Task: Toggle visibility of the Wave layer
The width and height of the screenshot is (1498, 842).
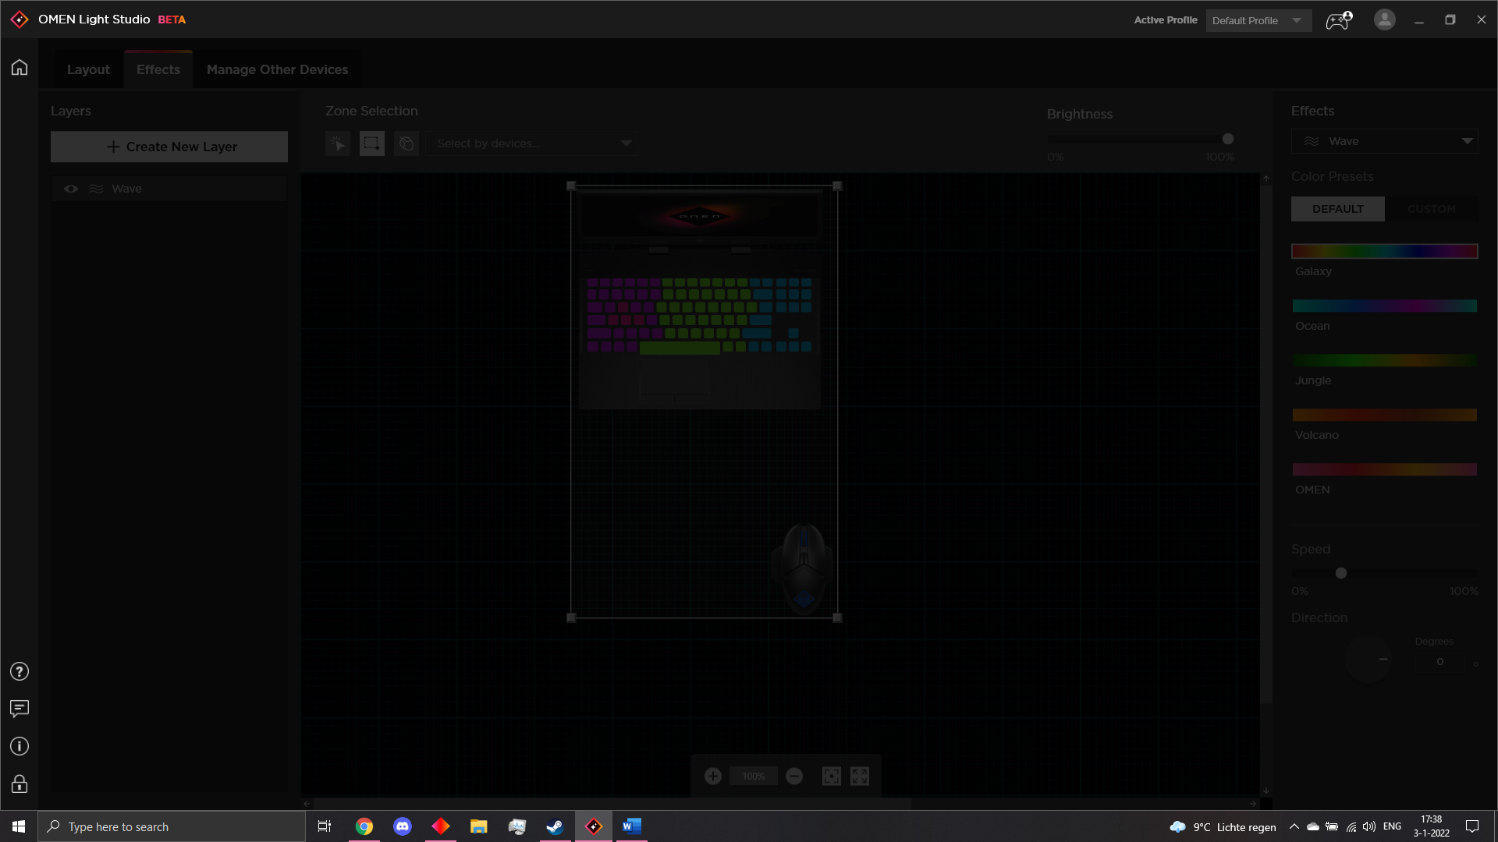Action: (x=71, y=188)
